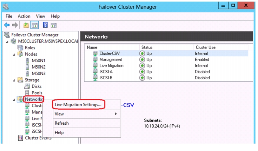Expand the View submenu arrow in context menu
Viewport: 258px width, 151px height.
click(x=116, y=114)
